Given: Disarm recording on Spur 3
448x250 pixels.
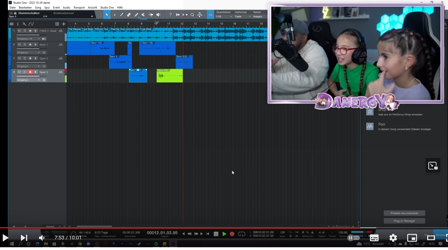Looking at the screenshot, I should pyautogui.click(x=30, y=72).
